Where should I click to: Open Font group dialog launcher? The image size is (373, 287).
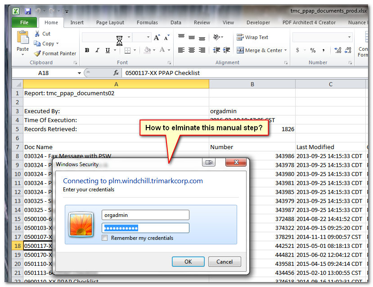169,63
